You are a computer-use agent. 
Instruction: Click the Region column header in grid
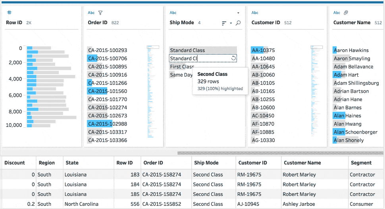(47, 163)
